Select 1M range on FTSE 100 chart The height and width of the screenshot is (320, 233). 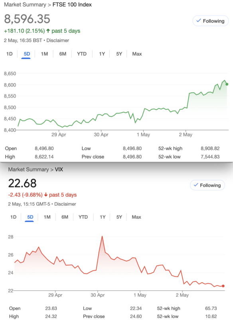pyautogui.click(x=44, y=54)
